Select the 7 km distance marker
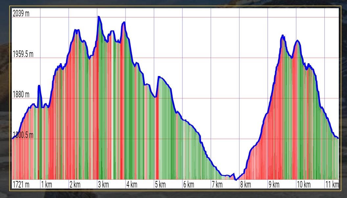Viewport: 347px width, 198px height. [217, 184]
